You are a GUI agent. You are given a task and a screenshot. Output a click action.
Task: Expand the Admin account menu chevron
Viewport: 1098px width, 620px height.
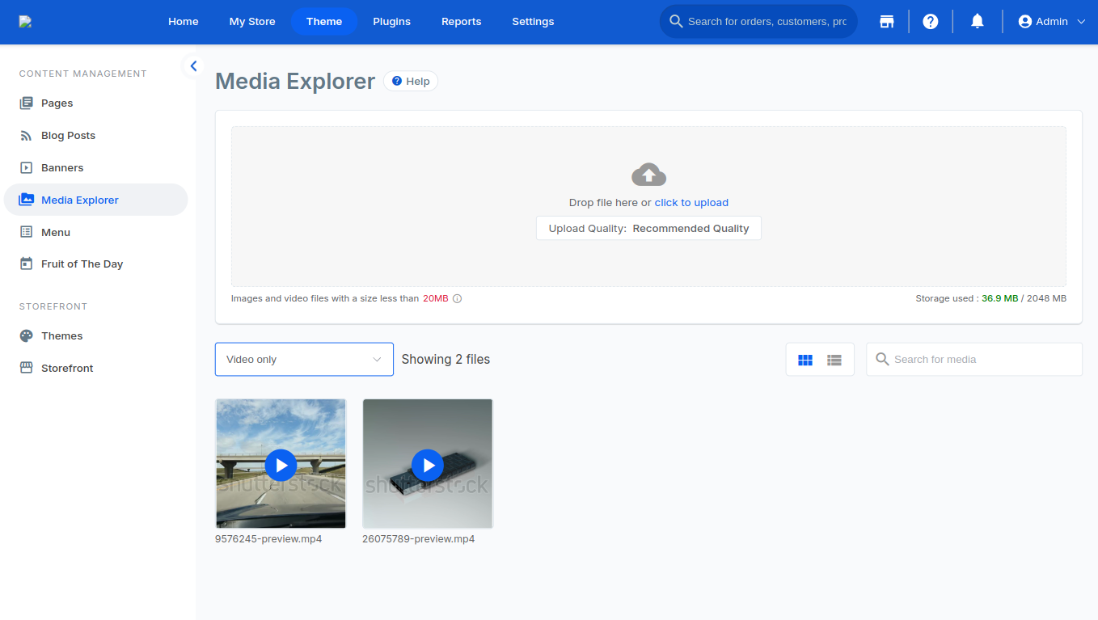pos(1081,22)
